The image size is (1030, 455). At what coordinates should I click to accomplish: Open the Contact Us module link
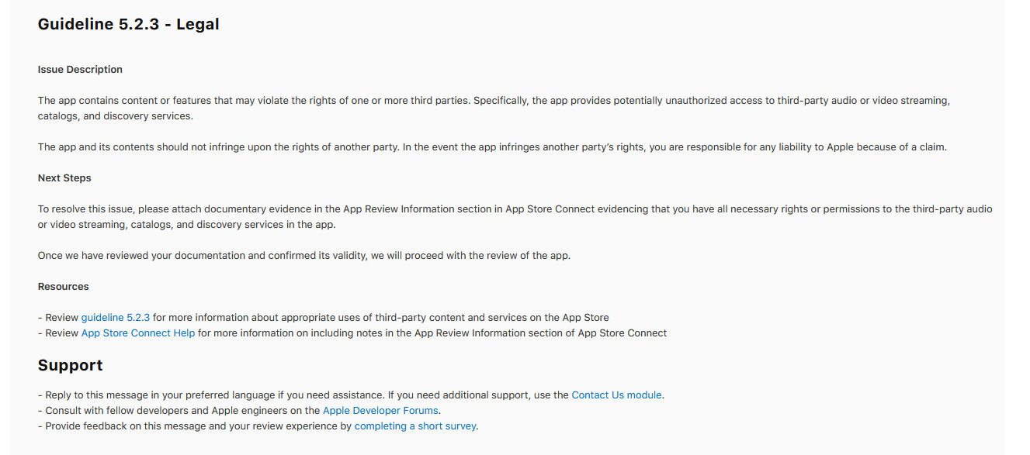[x=616, y=395]
